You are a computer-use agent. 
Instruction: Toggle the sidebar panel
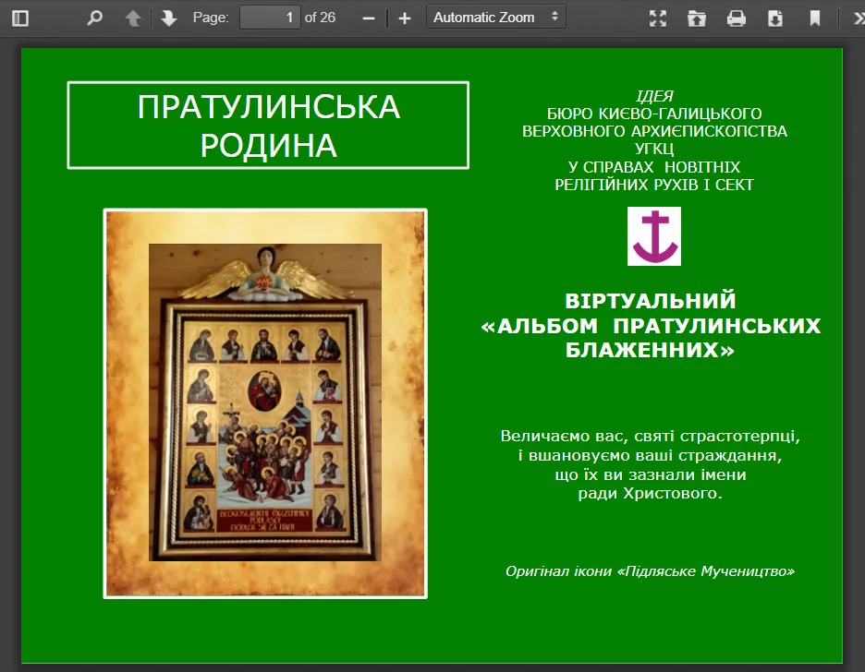[x=20, y=18]
